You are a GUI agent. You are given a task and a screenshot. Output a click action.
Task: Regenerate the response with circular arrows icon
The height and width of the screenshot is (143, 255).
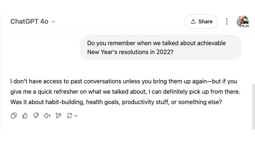pos(70,116)
